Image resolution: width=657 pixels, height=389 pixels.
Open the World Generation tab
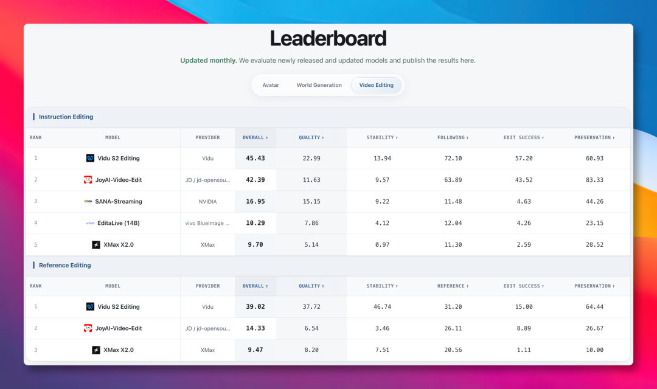click(319, 85)
